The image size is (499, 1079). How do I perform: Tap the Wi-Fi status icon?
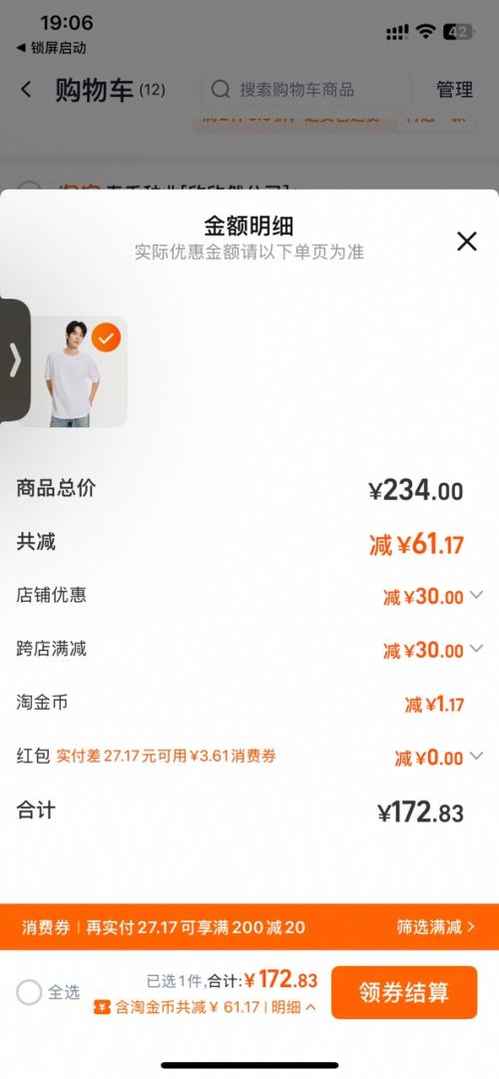[426, 31]
